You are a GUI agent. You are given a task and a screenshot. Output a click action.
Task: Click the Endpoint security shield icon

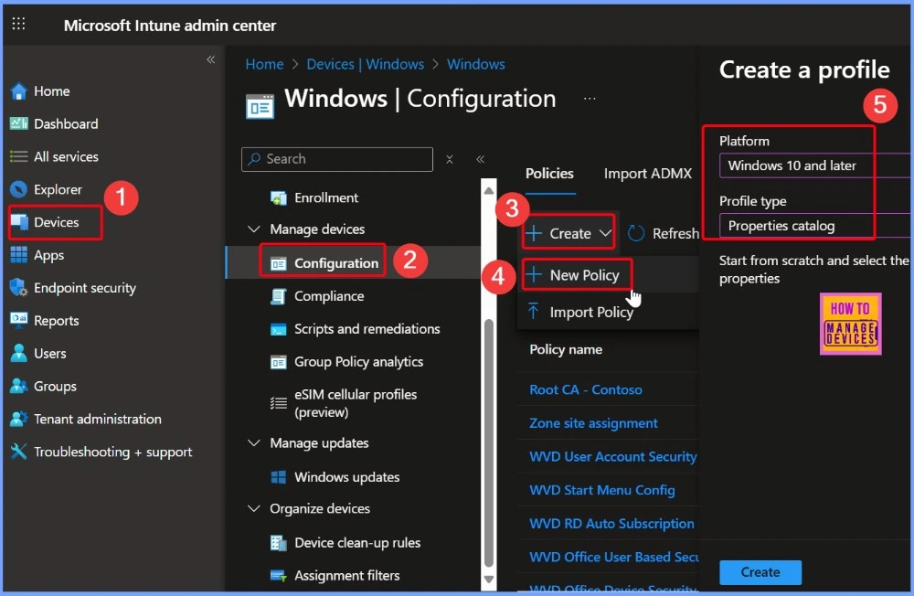[x=18, y=288]
